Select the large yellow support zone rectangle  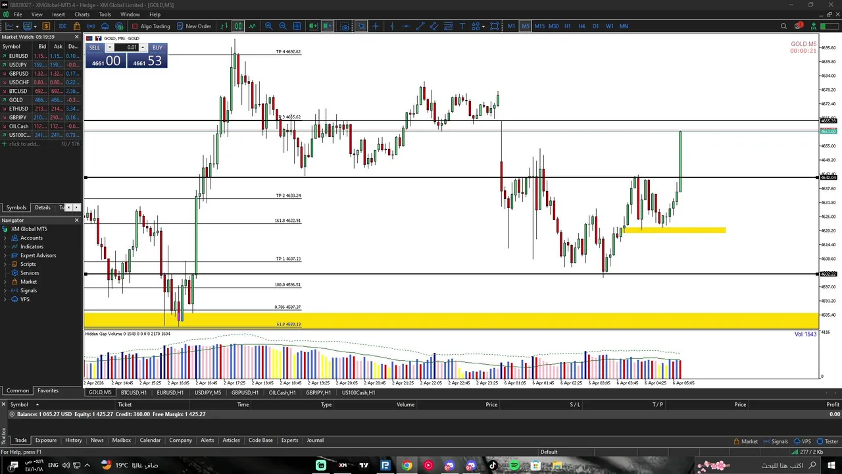point(451,320)
